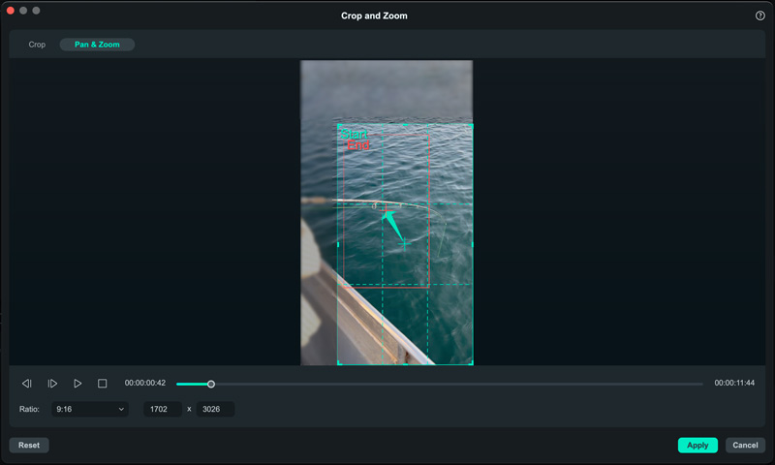Click the red End frame label
775x465 pixels.
click(358, 146)
